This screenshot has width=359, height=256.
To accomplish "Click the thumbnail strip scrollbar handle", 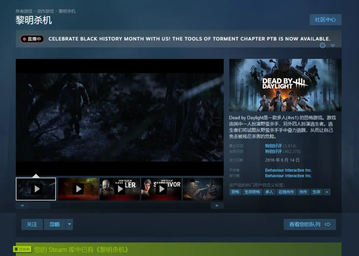I will (39, 206).
